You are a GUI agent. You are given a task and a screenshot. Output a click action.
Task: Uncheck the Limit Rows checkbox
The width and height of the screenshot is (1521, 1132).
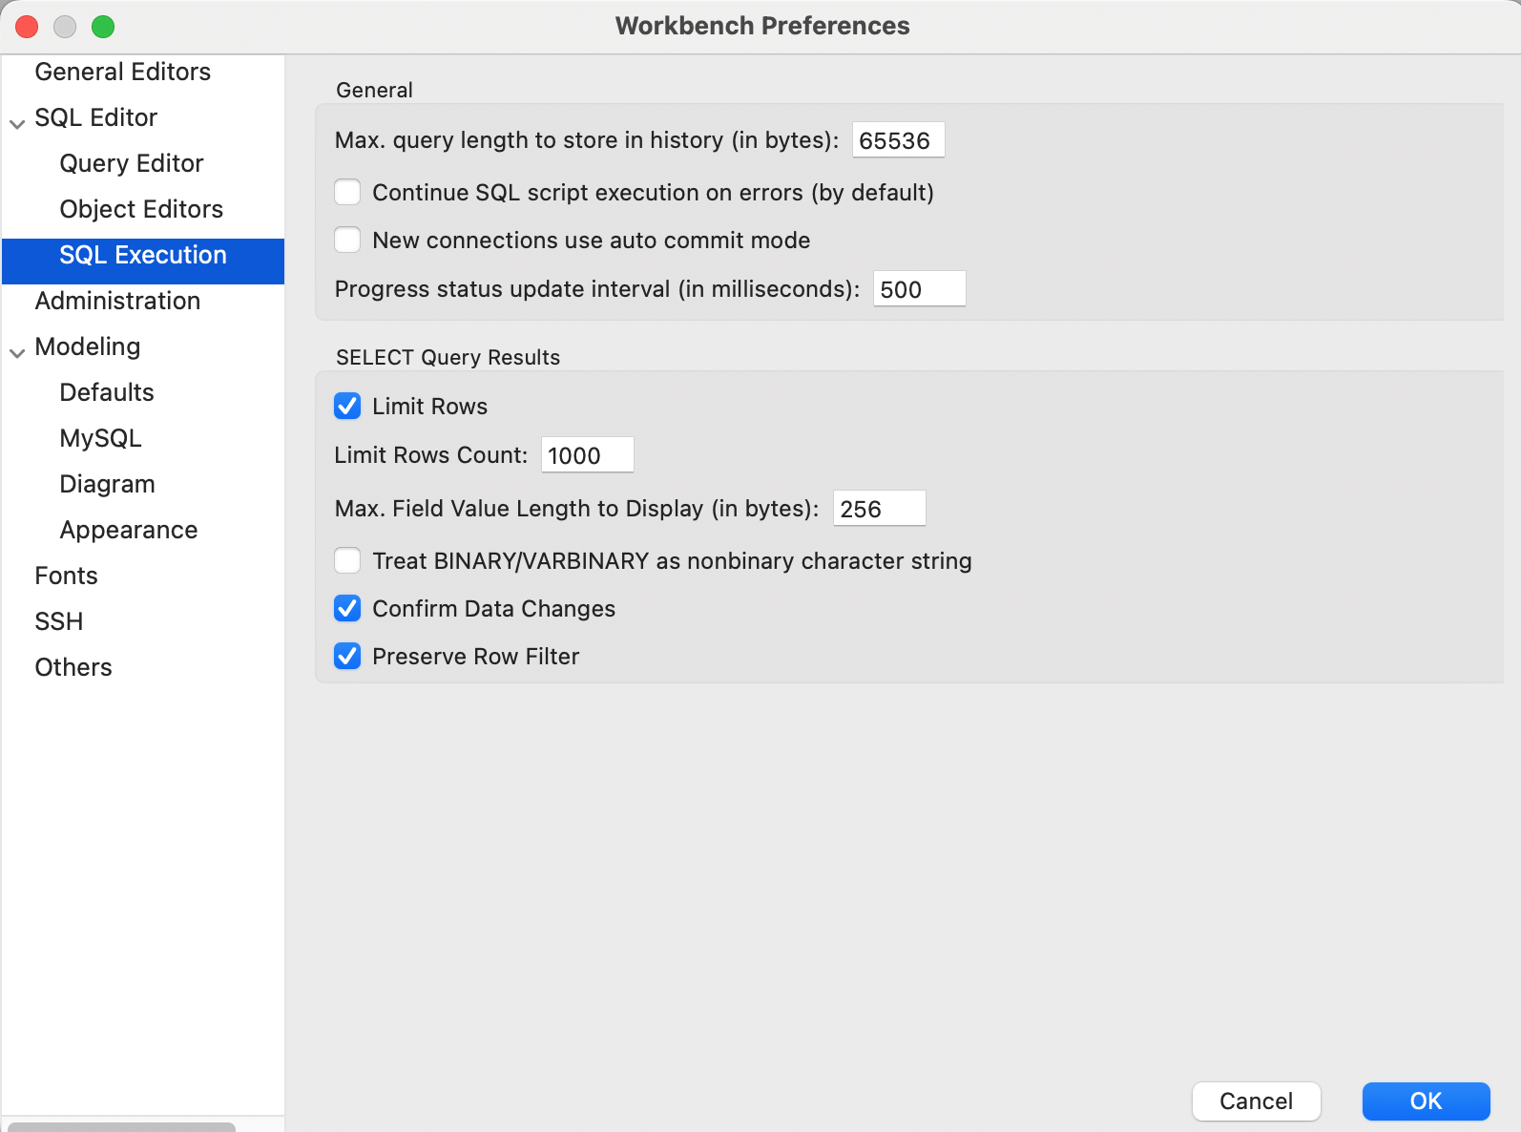(347, 406)
